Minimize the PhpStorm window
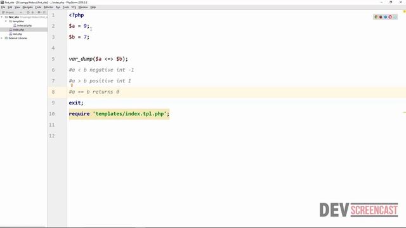 [381, 2]
